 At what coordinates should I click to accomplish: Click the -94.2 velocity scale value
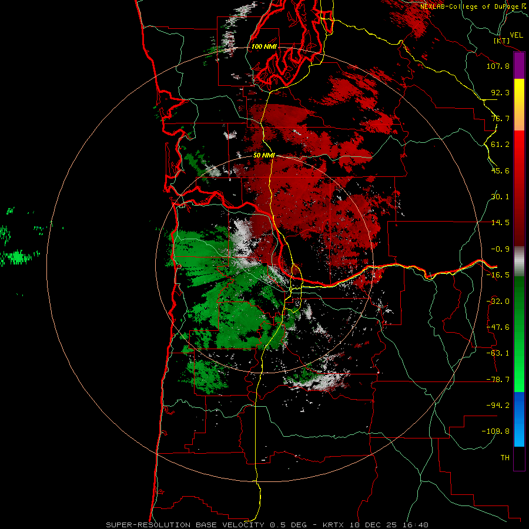(498, 406)
